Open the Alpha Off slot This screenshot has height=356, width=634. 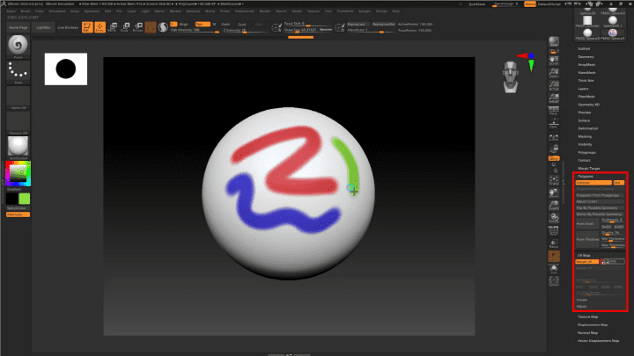[18, 98]
